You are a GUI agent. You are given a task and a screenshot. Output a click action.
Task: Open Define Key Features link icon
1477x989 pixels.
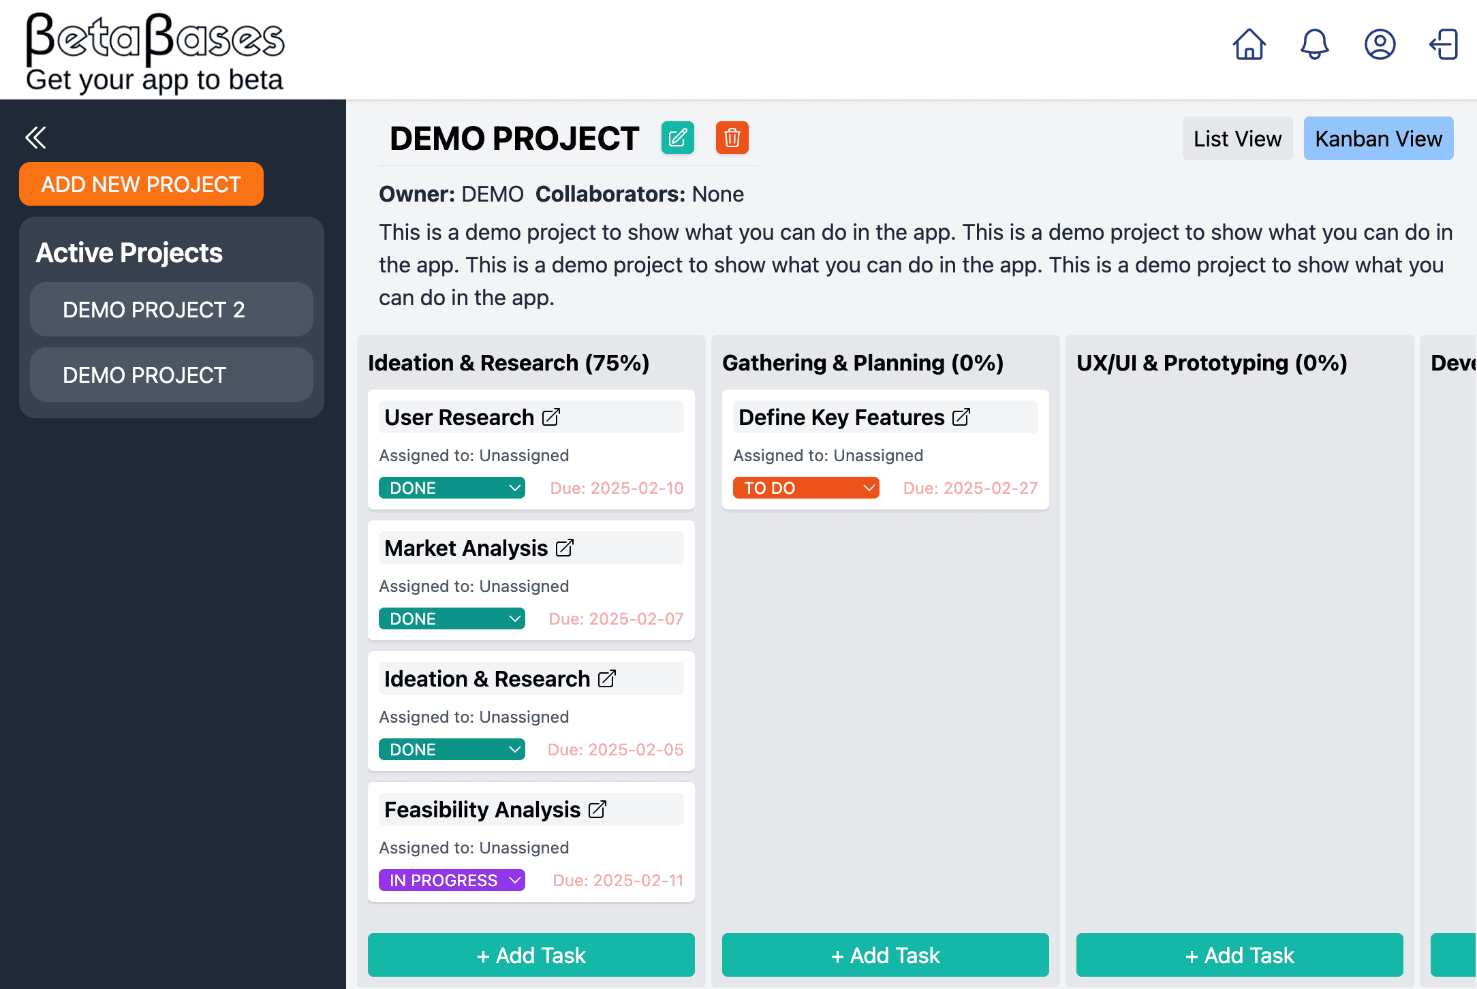point(961,417)
